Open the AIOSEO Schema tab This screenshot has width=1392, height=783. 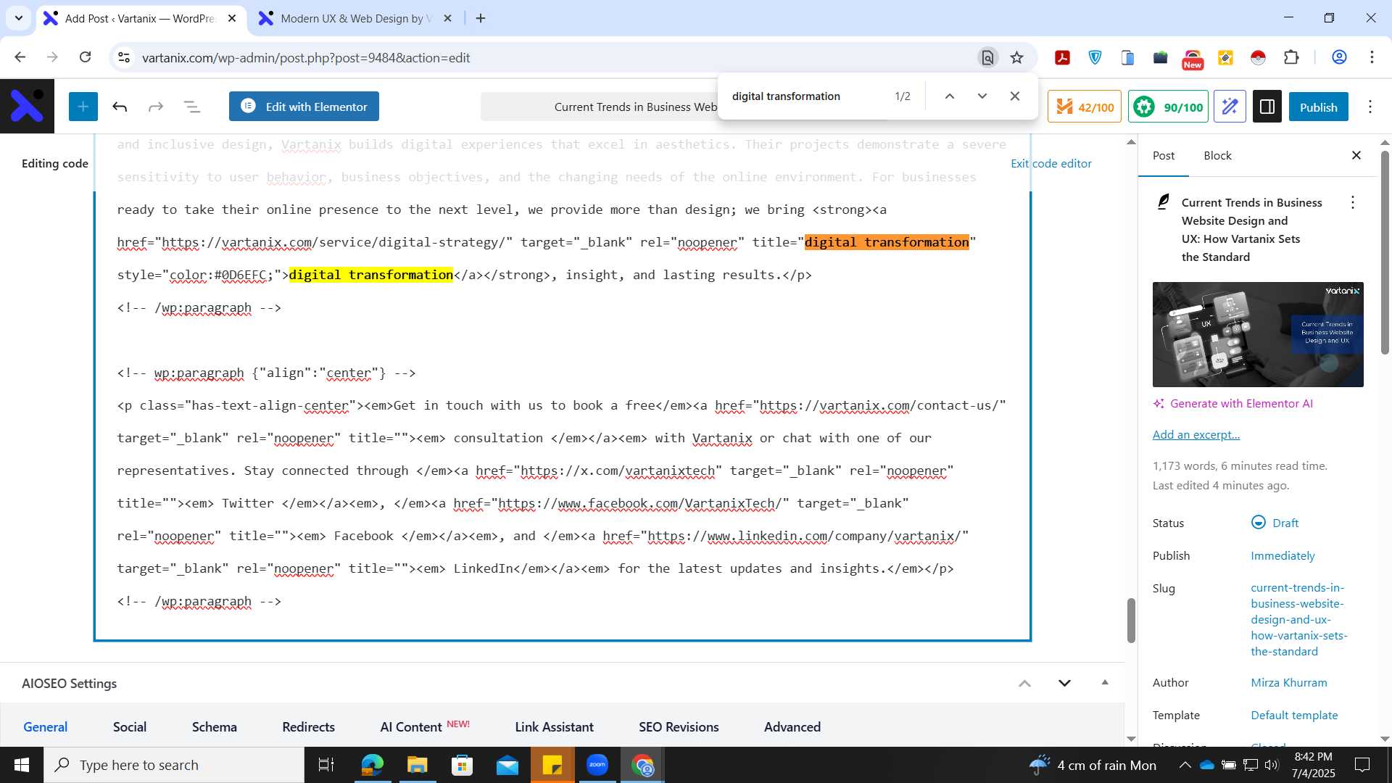(214, 726)
